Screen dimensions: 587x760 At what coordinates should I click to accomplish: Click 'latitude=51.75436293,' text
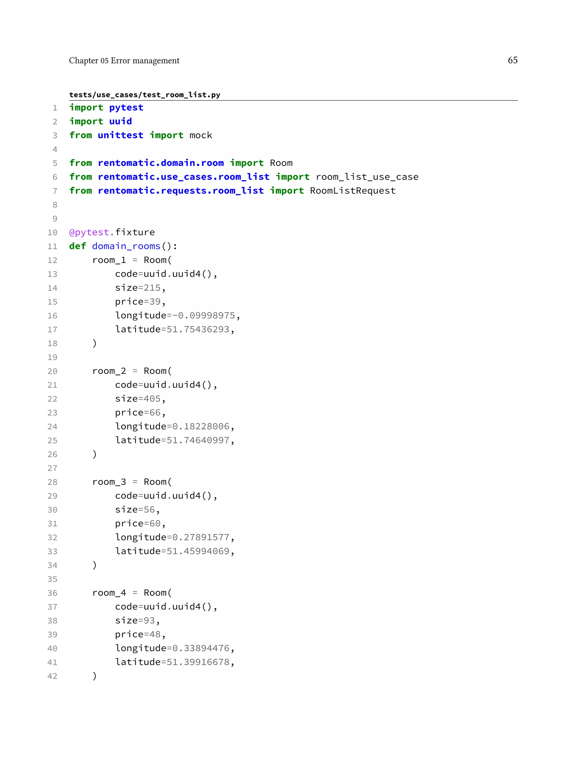175,329
